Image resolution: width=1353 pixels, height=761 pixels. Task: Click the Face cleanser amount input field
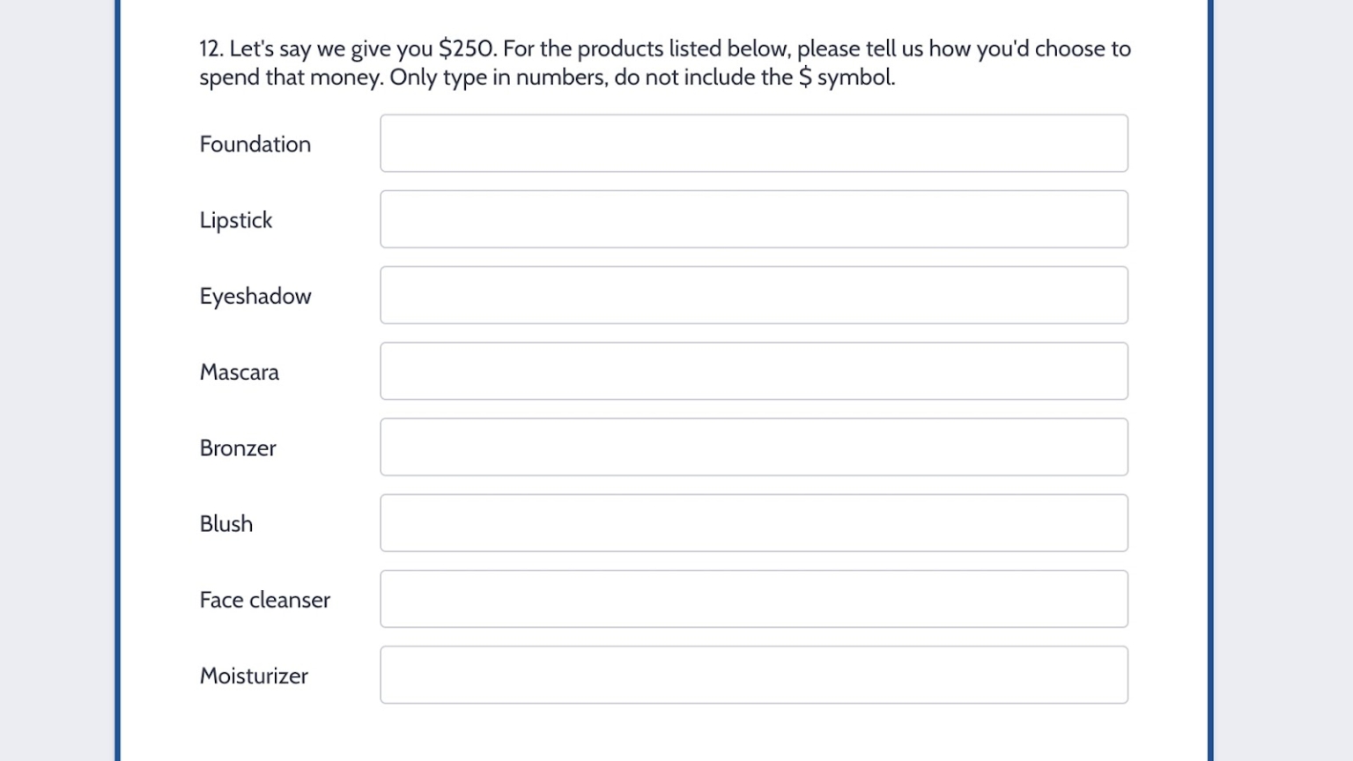point(753,599)
